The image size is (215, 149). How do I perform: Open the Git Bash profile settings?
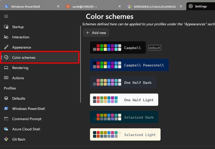(x=40, y=139)
